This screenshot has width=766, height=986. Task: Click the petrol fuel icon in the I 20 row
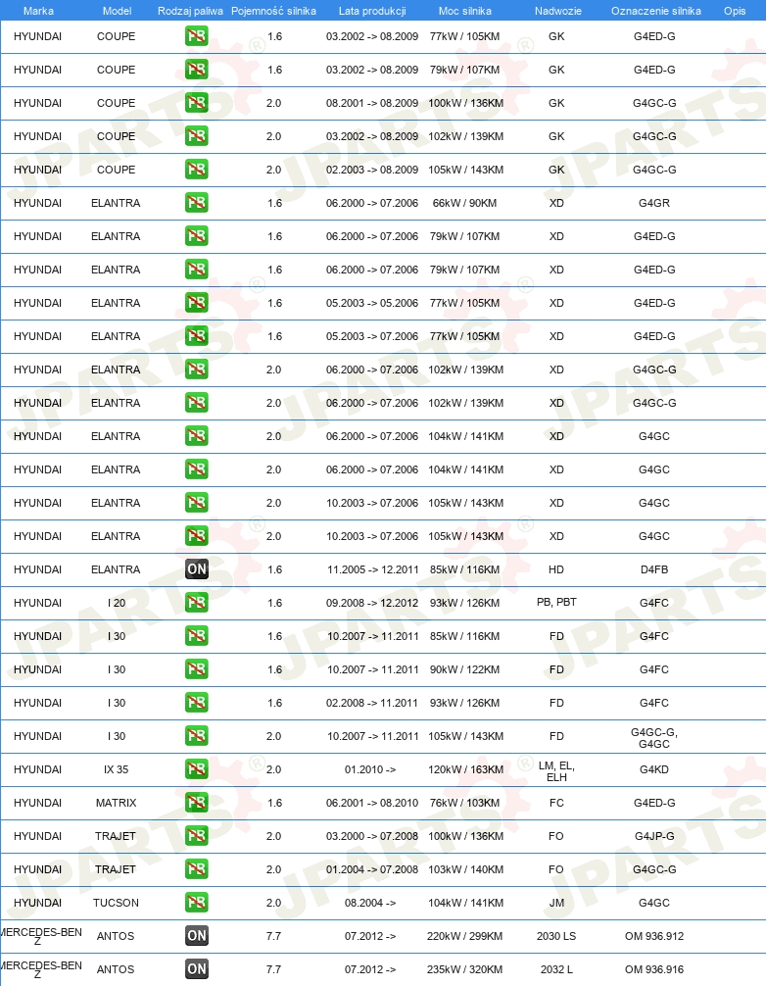pos(197,603)
